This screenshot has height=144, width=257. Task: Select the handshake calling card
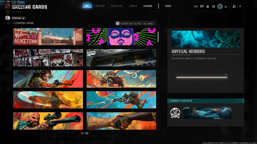pyautogui.click(x=121, y=121)
